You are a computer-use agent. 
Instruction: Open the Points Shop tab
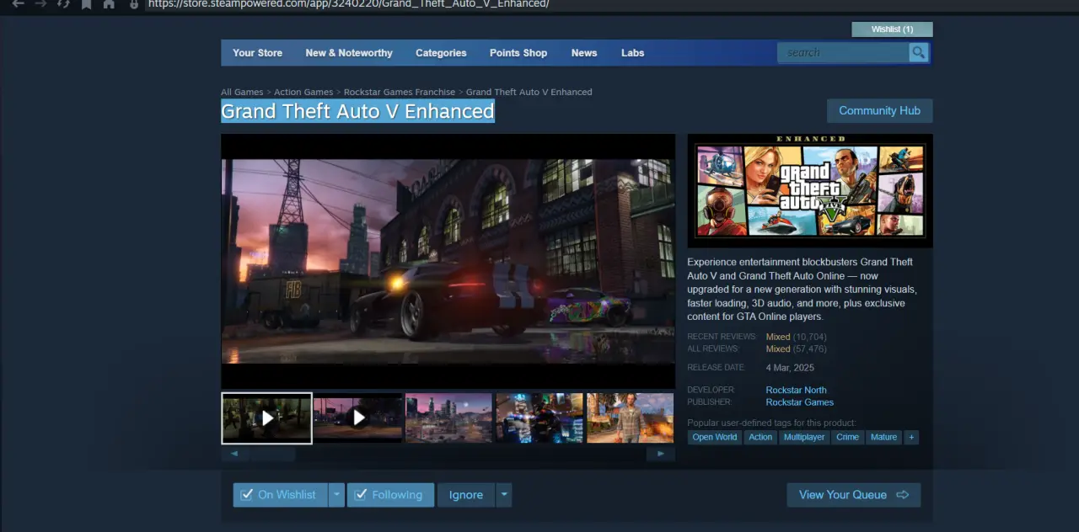tap(518, 52)
